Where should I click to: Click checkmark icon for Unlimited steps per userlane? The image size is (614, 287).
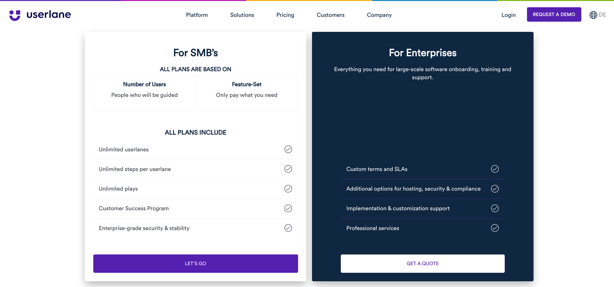pyautogui.click(x=288, y=169)
